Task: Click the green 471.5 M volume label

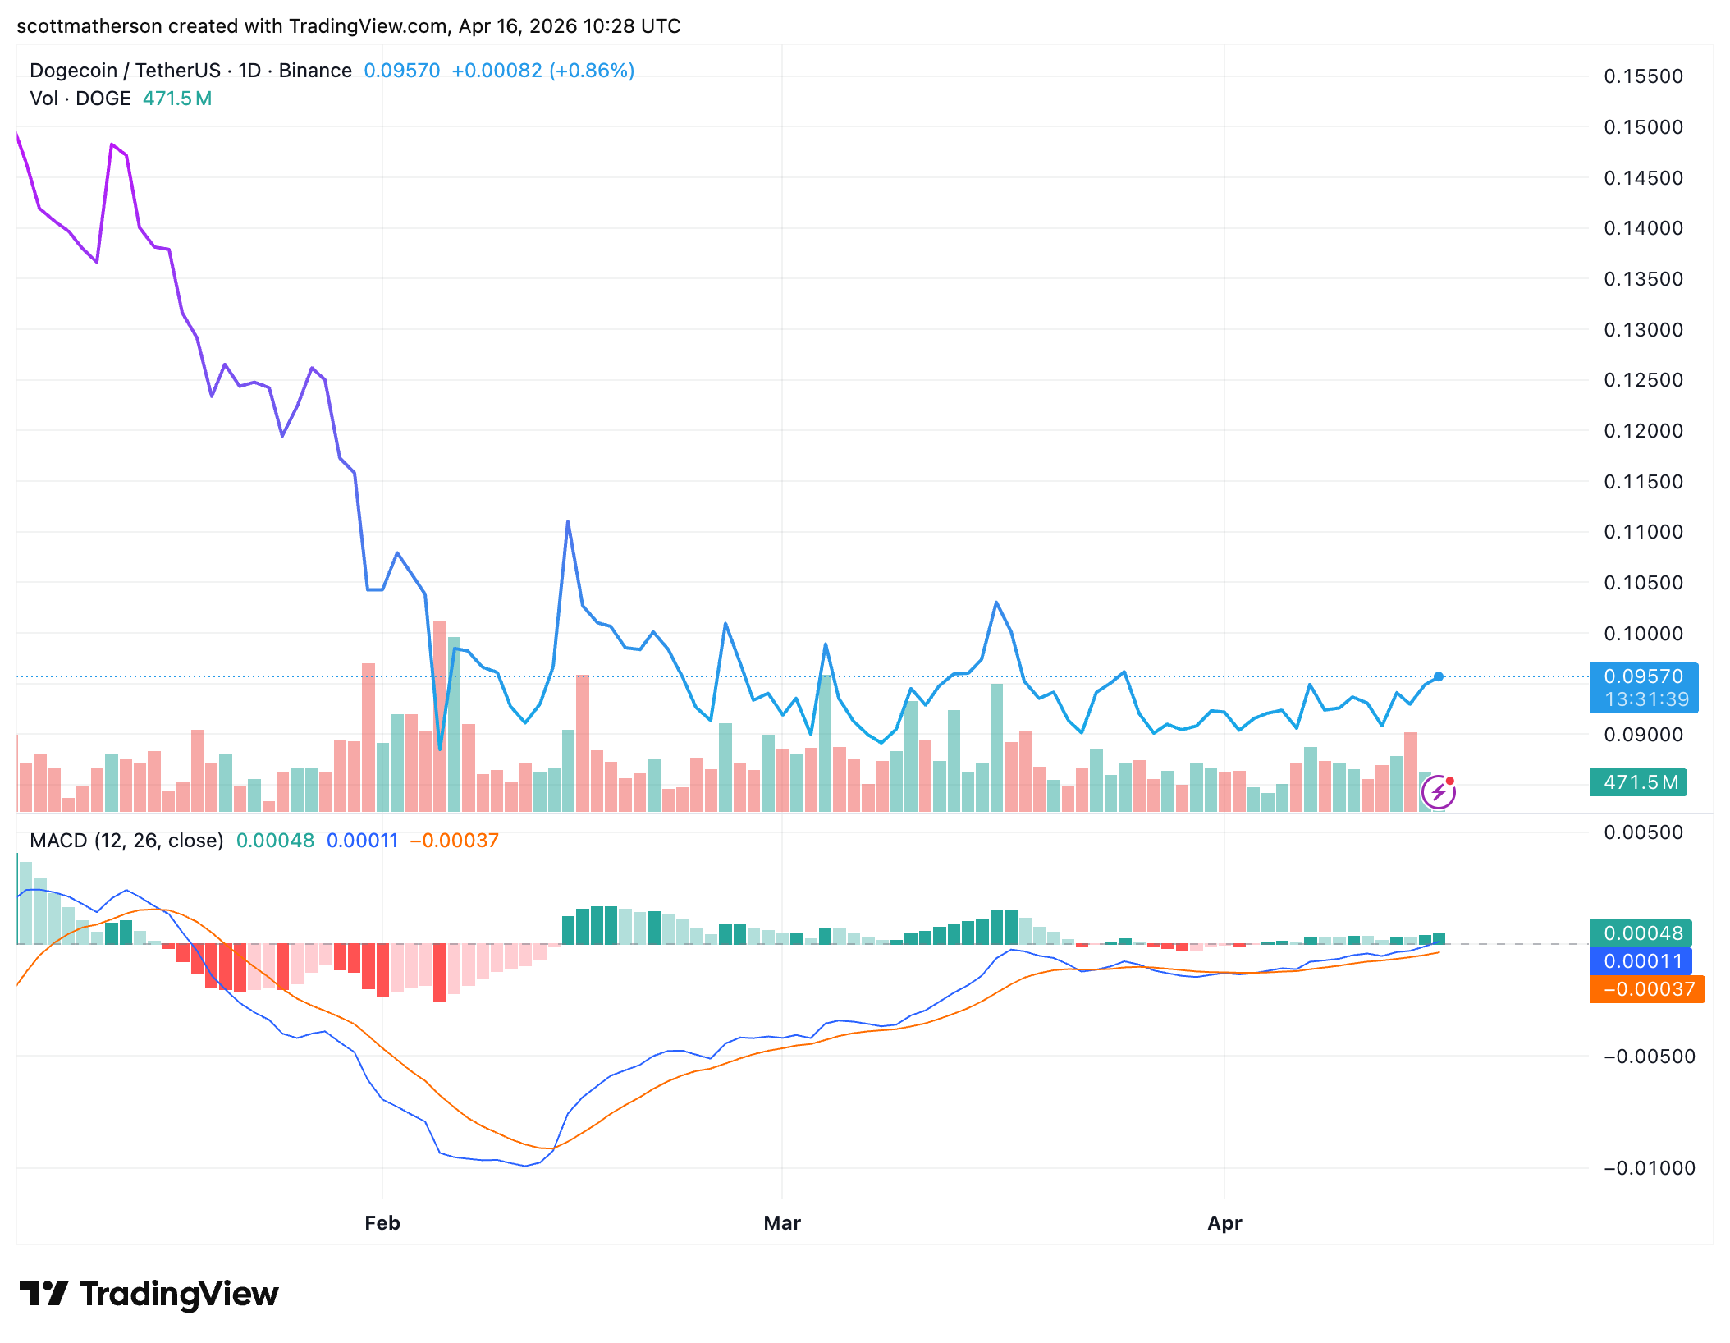Action: pos(1638,782)
